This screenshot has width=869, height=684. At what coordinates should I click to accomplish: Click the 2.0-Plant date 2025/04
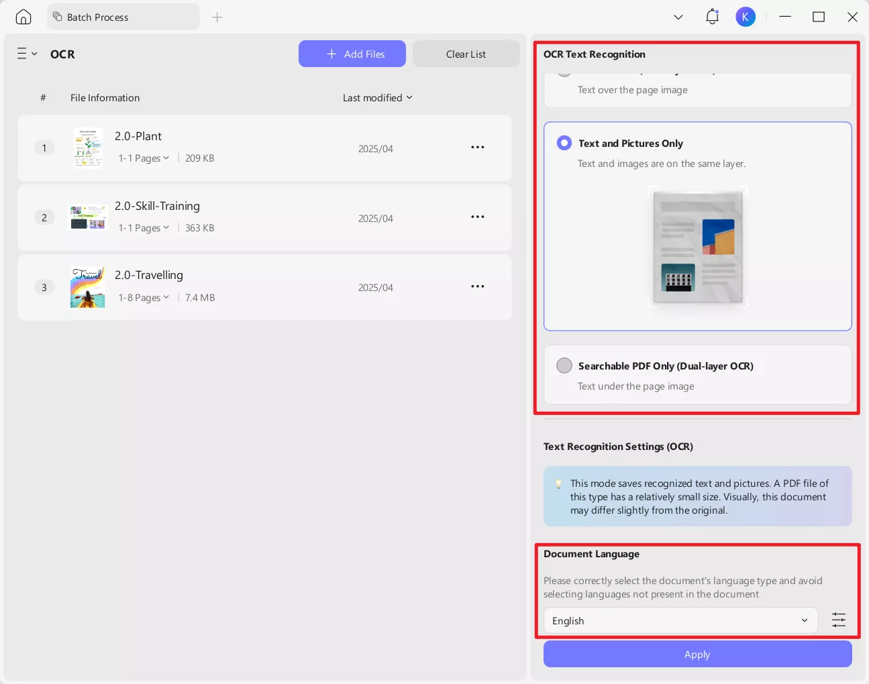pyautogui.click(x=376, y=149)
